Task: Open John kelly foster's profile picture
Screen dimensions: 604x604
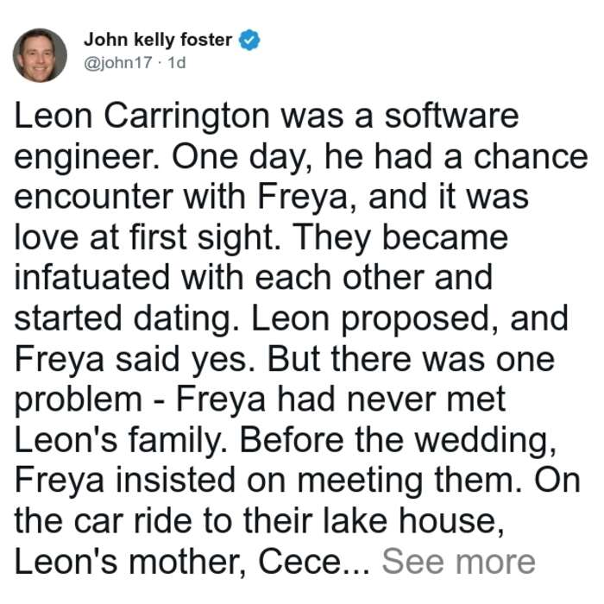Action: coord(40,55)
